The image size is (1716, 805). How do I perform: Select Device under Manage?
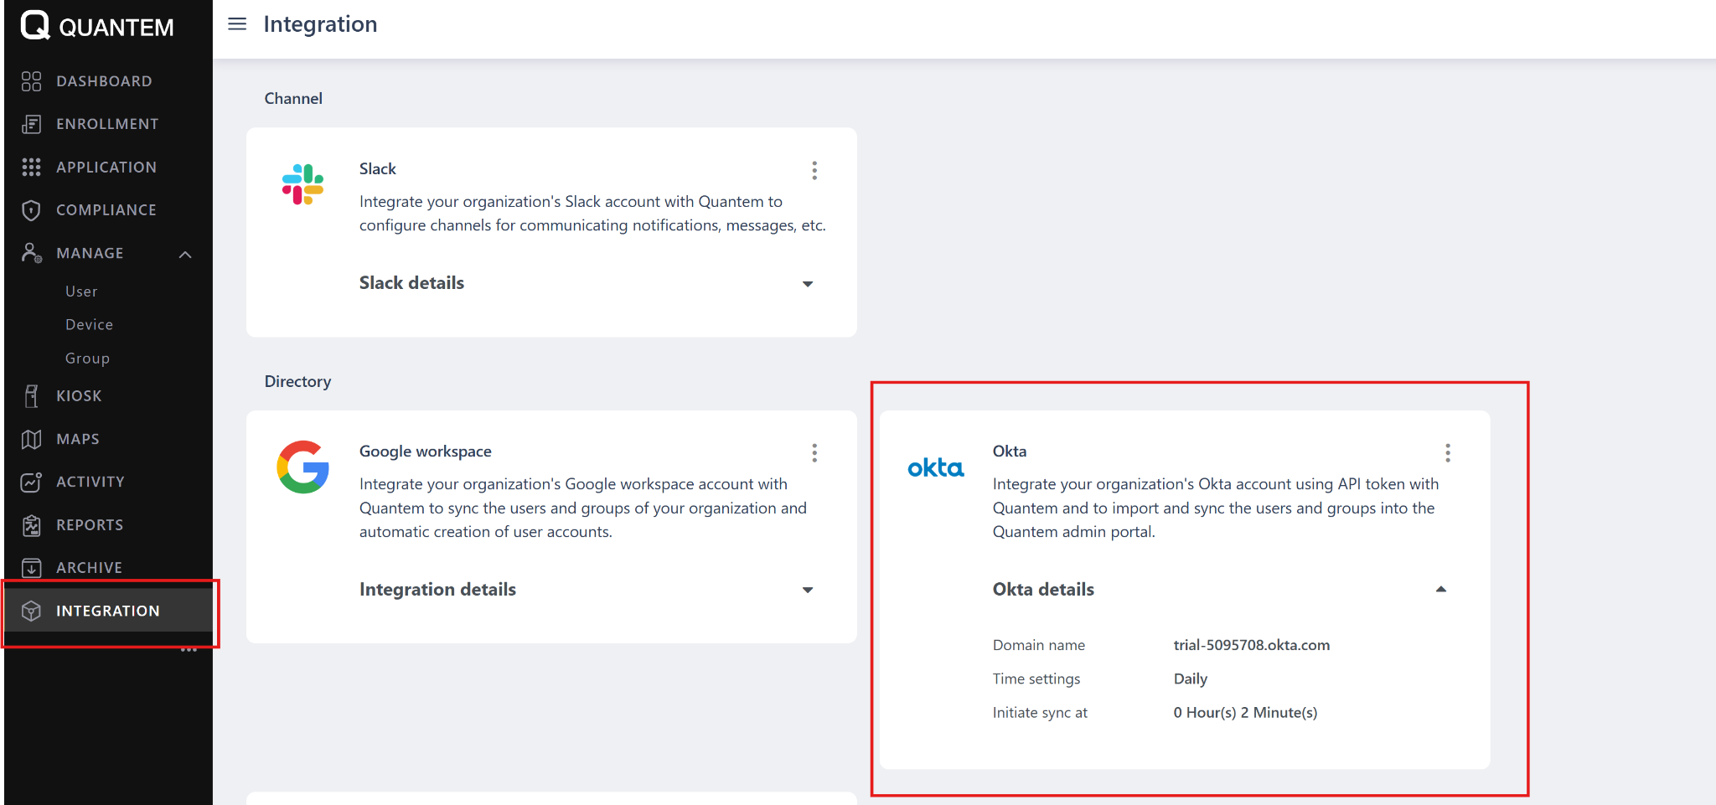pyautogui.click(x=89, y=325)
